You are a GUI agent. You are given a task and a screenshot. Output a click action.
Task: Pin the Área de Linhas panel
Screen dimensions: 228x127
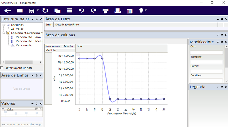tap(37, 75)
